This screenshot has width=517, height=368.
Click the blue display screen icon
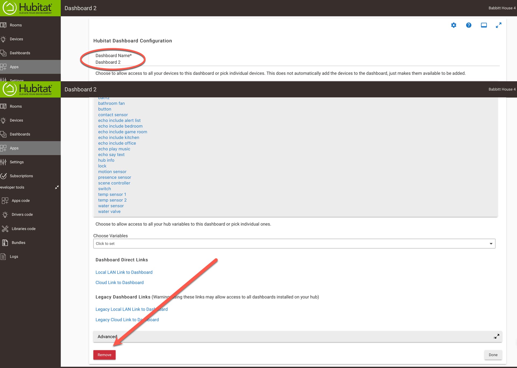(x=484, y=25)
